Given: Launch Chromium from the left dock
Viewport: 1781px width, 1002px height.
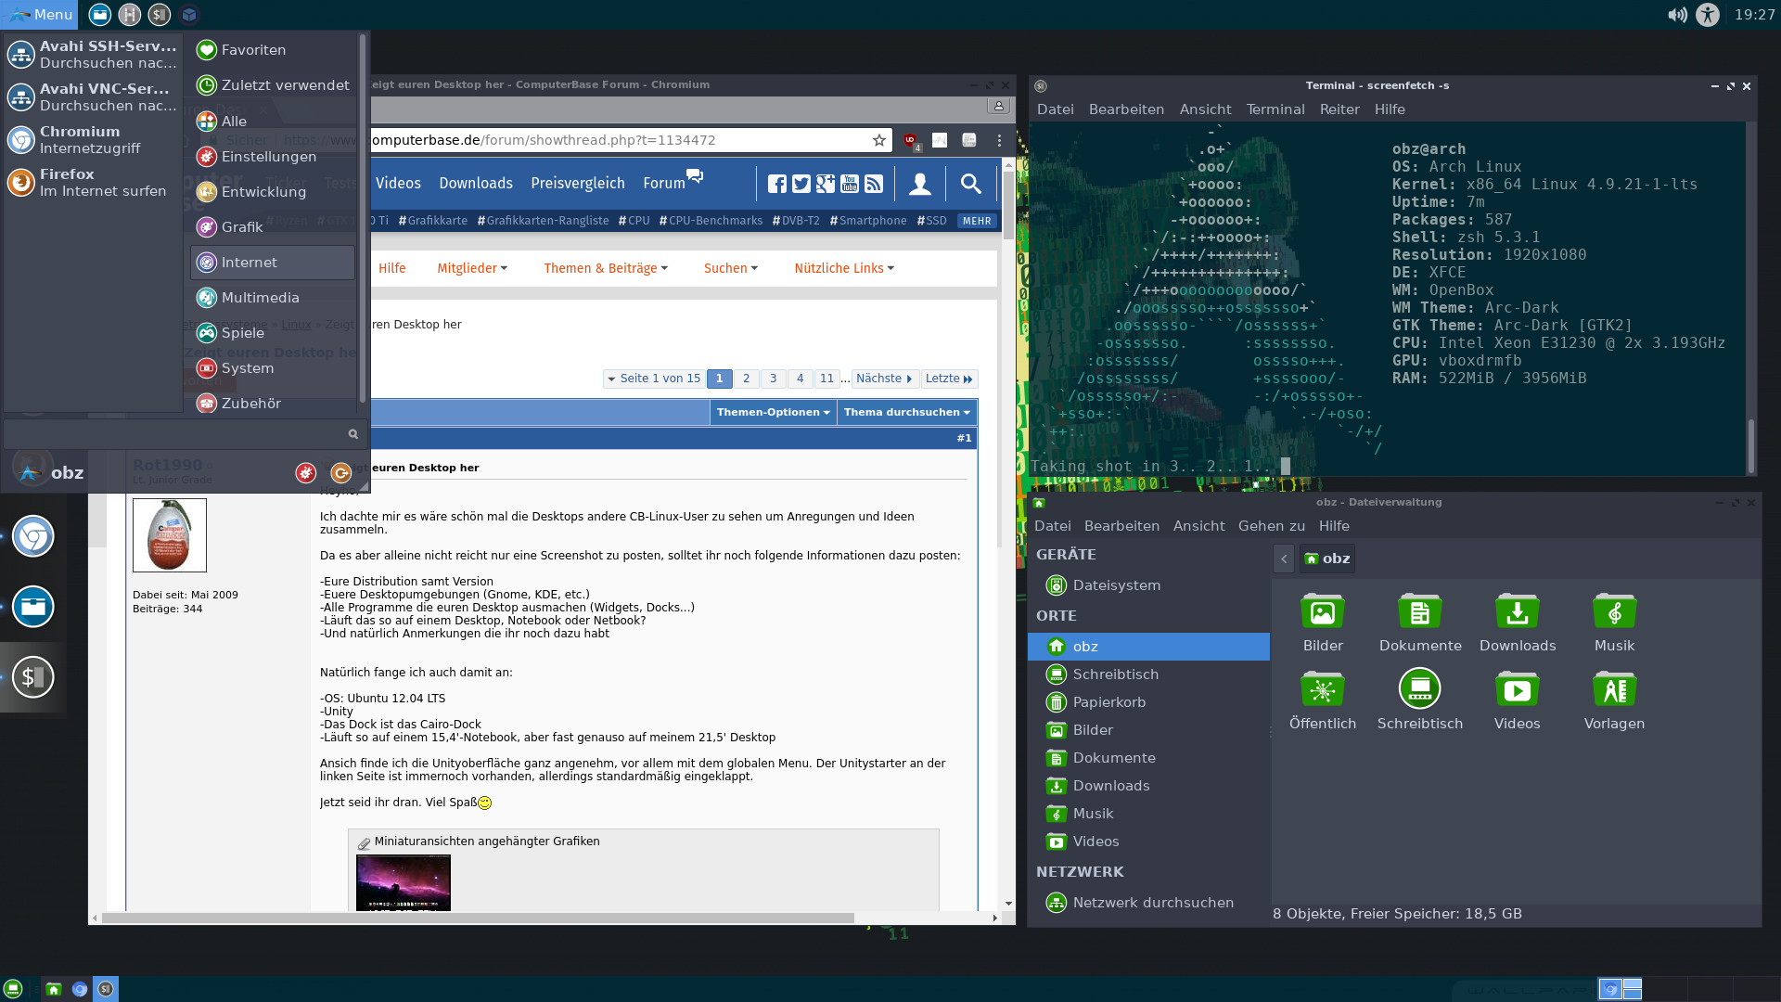Looking at the screenshot, I should [33, 536].
